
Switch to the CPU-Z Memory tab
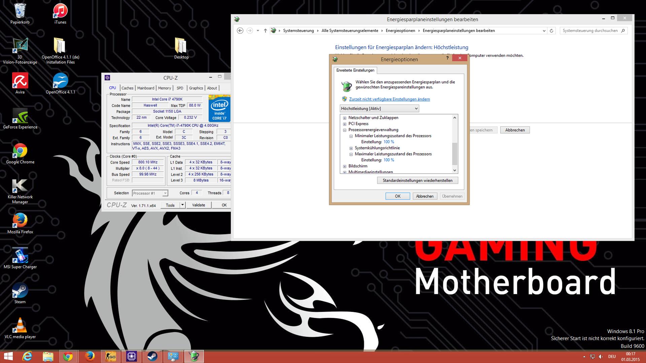pyautogui.click(x=165, y=88)
